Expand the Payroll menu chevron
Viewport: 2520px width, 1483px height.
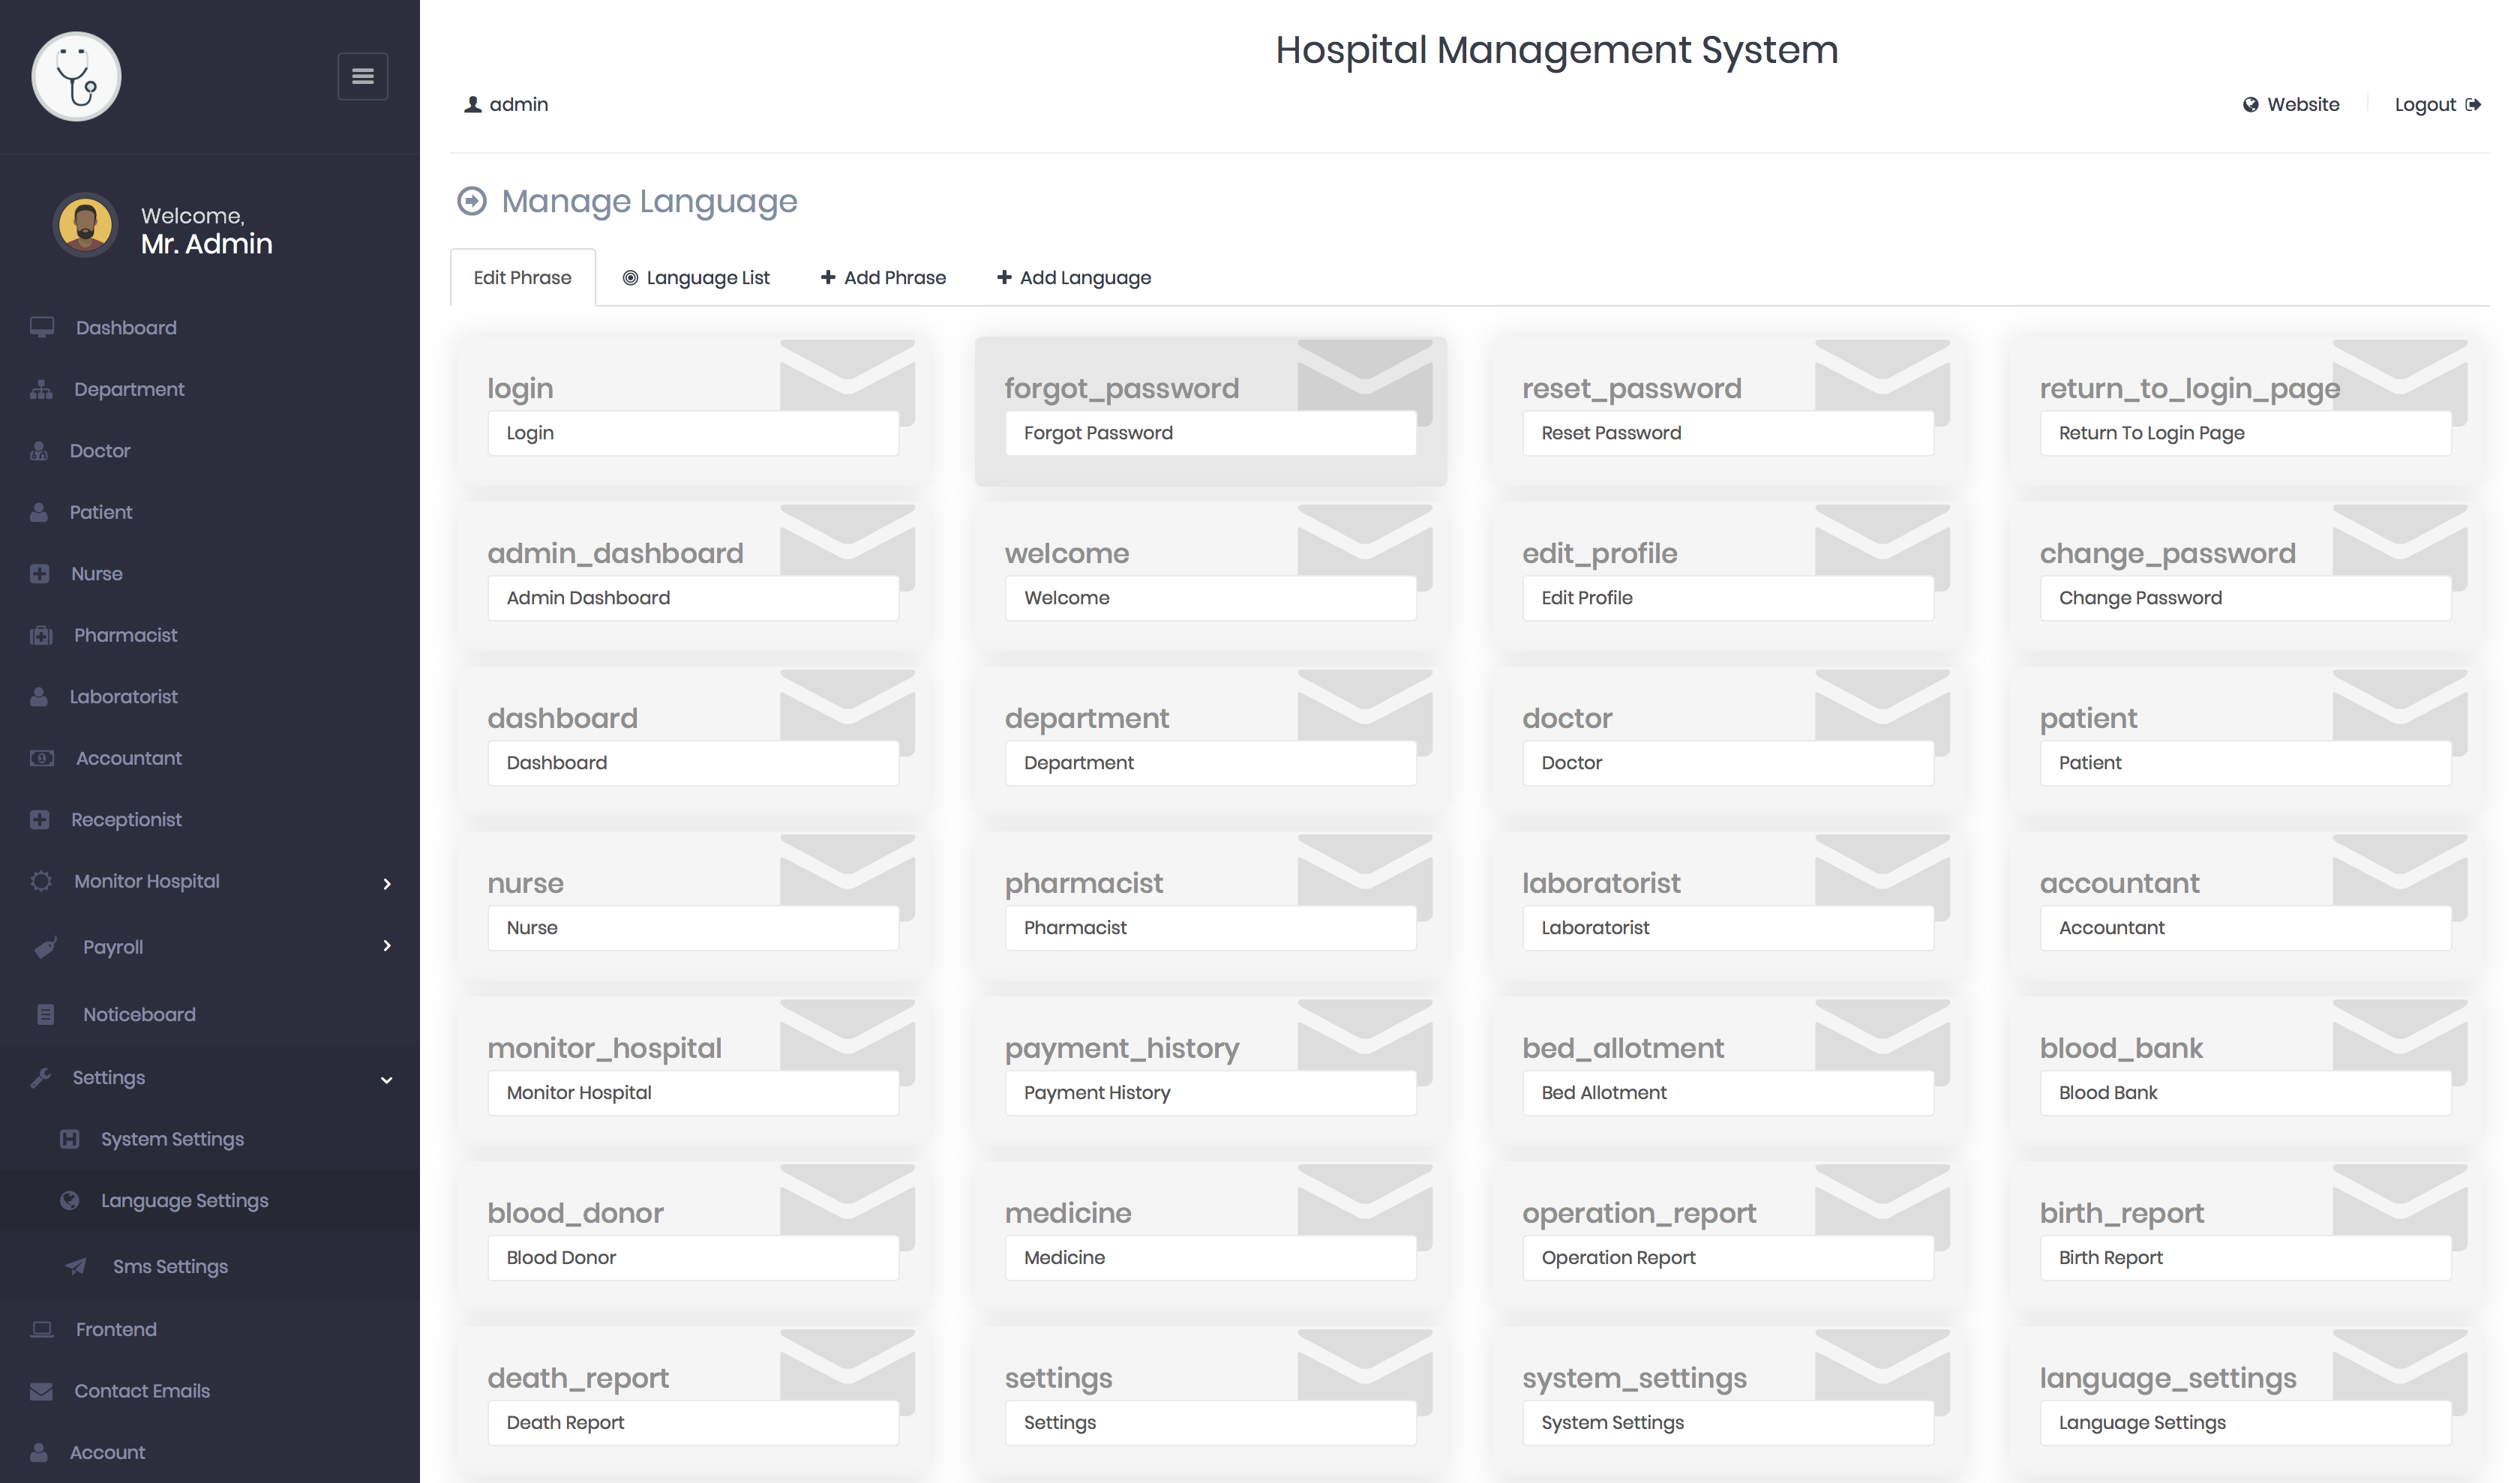tap(387, 945)
